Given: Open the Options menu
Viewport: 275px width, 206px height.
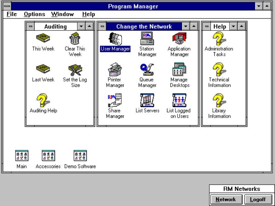Looking at the screenshot, I should (34, 14).
